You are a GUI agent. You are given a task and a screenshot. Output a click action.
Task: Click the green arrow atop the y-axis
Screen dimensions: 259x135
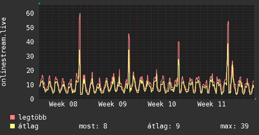point(39,3)
